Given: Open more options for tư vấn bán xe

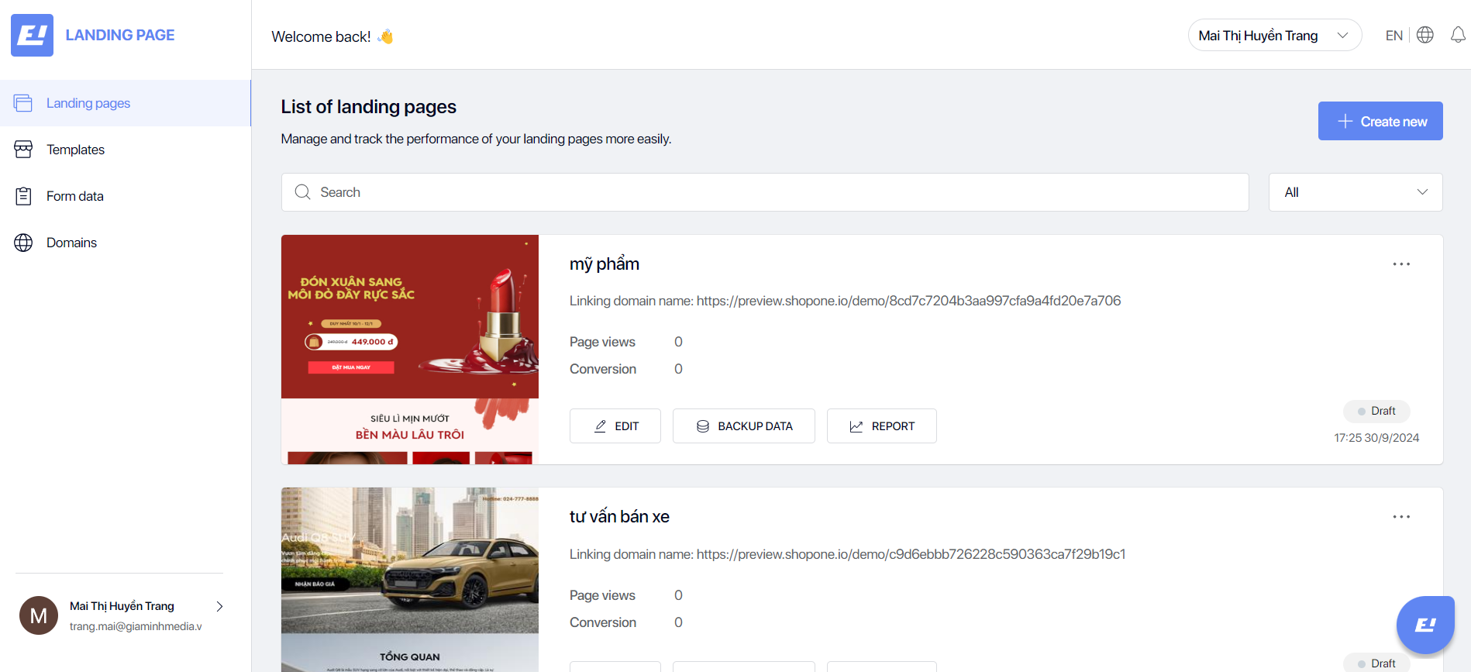Looking at the screenshot, I should click(x=1400, y=517).
